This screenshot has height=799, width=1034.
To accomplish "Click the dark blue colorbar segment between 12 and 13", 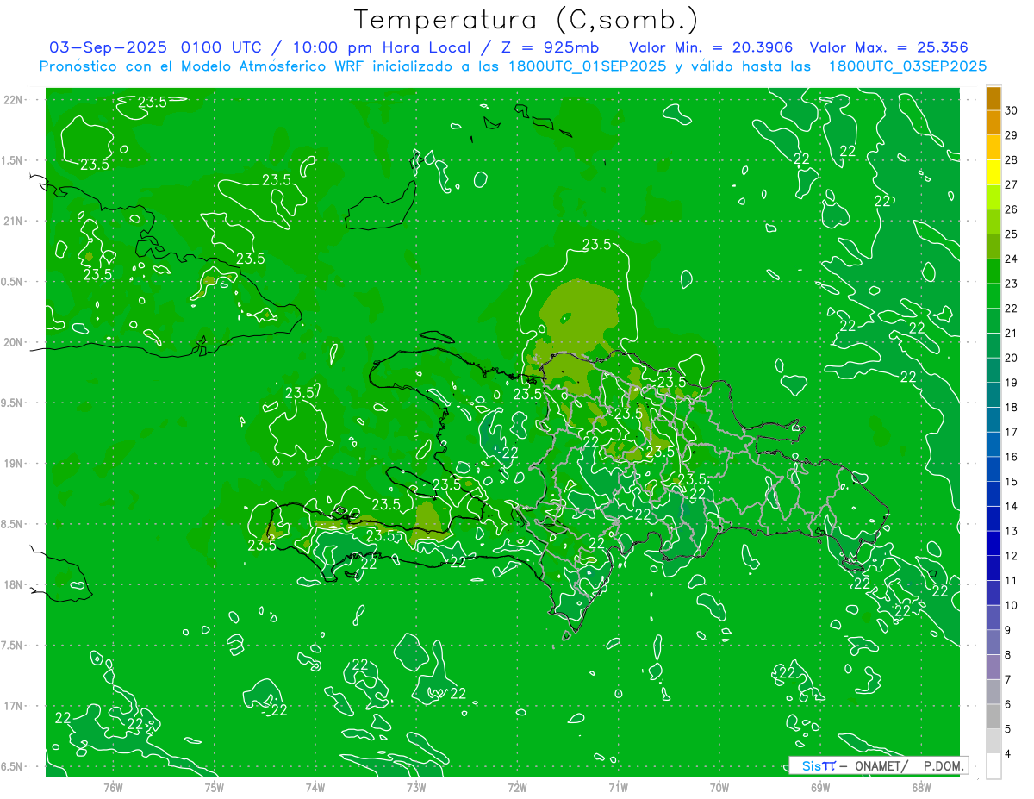I will tap(994, 544).
